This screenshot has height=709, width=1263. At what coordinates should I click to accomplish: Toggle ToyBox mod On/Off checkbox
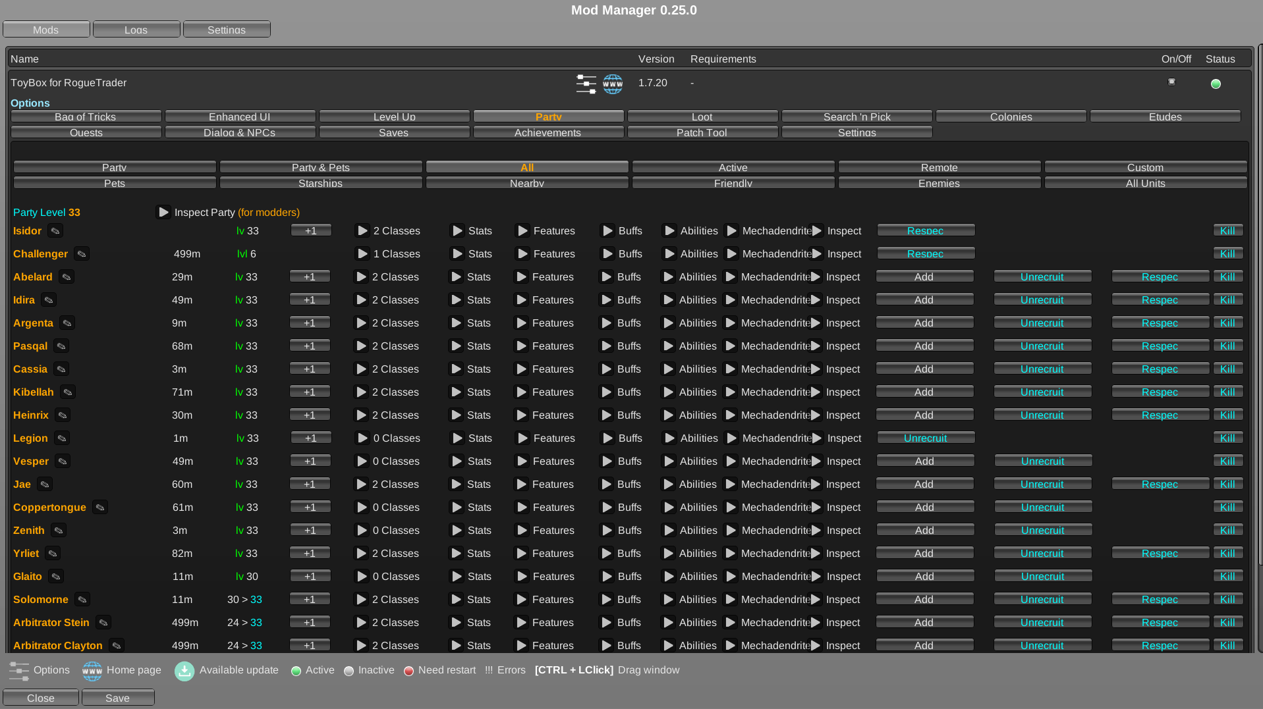[1171, 82]
